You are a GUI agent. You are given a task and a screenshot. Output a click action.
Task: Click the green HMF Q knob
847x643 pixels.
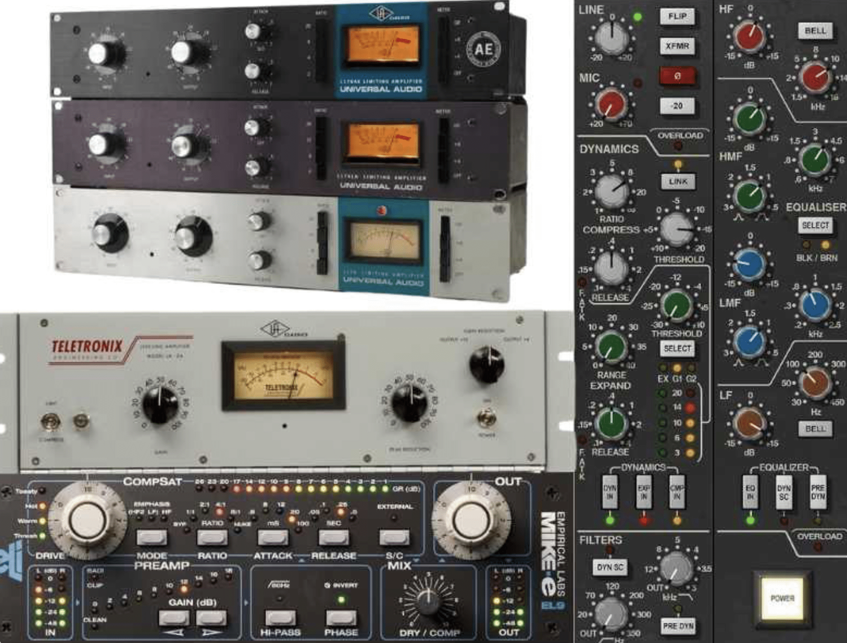click(750, 196)
